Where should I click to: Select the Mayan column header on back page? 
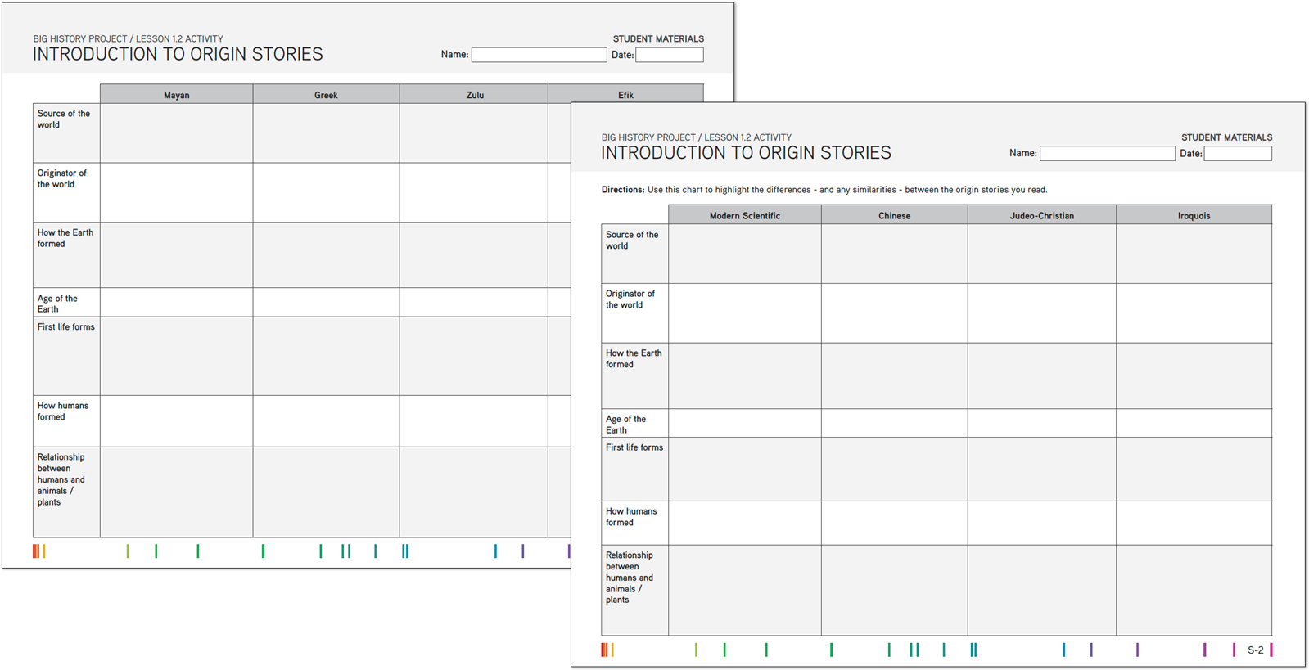(x=176, y=94)
